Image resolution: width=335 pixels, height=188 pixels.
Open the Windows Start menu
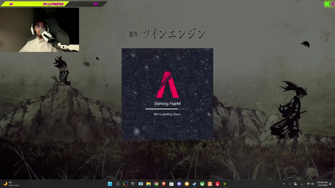tap(110, 184)
